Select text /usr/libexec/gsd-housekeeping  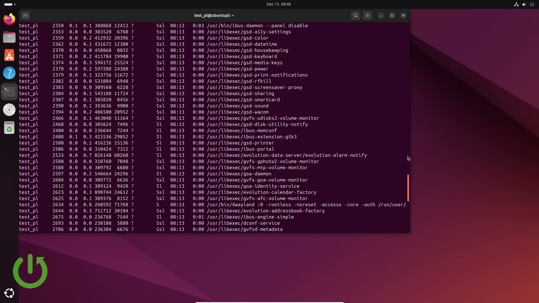(248, 50)
